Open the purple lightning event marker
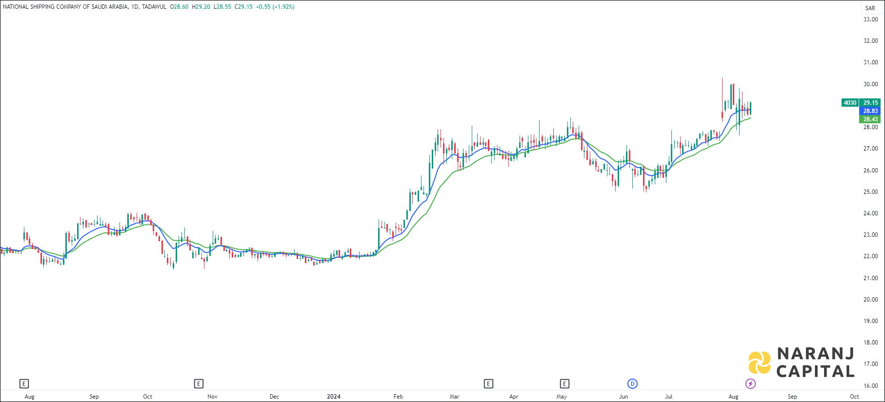The width and height of the screenshot is (885, 402). coord(750,384)
